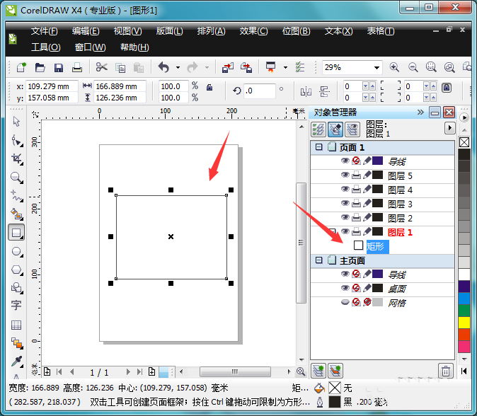477x416 pixels.
Task: Collapse the 页面 1 tree node
Action: (318, 147)
